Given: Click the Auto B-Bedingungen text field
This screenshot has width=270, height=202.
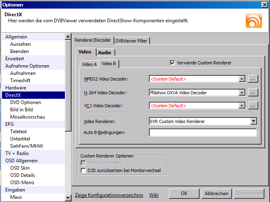Looking at the screenshot, I should [203, 133].
